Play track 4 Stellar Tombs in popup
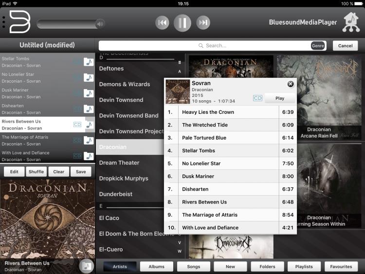 (x=231, y=150)
